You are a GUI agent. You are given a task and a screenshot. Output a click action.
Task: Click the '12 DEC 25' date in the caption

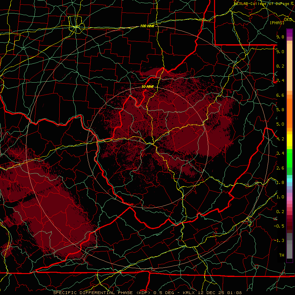click(x=211, y=293)
